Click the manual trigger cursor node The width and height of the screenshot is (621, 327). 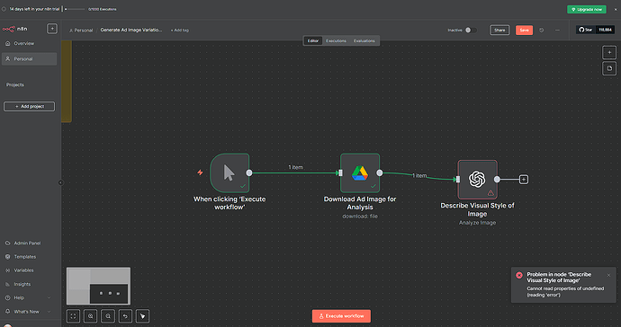tap(229, 172)
